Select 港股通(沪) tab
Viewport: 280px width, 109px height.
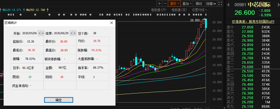click(159, 10)
